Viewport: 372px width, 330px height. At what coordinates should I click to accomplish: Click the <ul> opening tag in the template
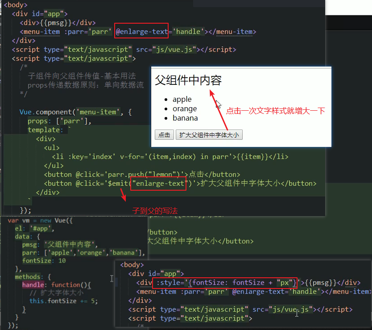point(52,148)
